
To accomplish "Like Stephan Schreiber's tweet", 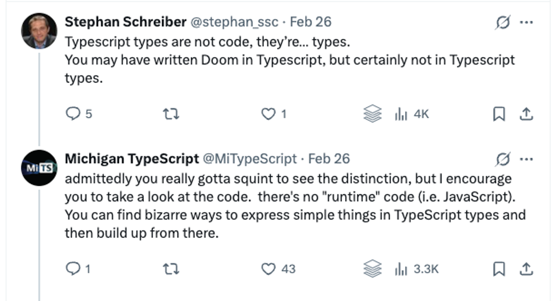I will 268,114.
